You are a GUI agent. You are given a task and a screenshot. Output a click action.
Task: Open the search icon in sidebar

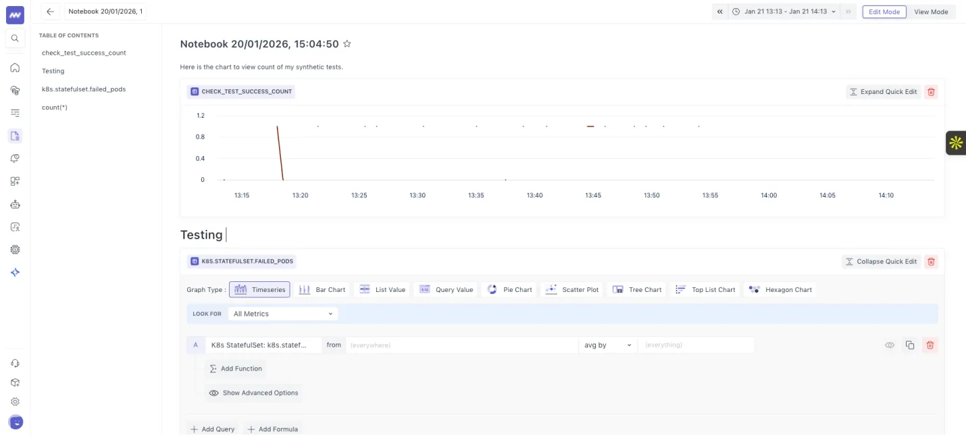(15, 39)
